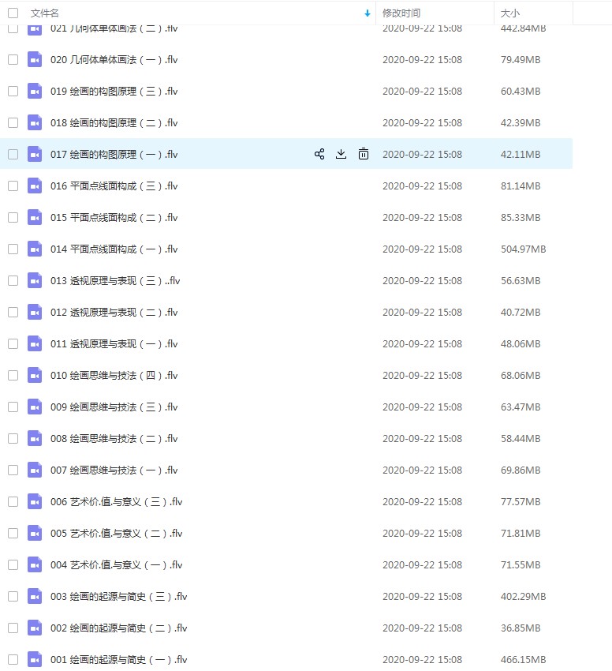The width and height of the screenshot is (612, 671).
Task: Open file 011 透视原理与表现（一）.flv
Action: pos(114,343)
